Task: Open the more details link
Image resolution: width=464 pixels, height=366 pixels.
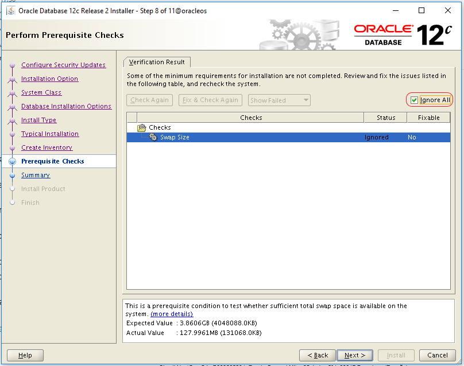Action: click(x=172, y=314)
